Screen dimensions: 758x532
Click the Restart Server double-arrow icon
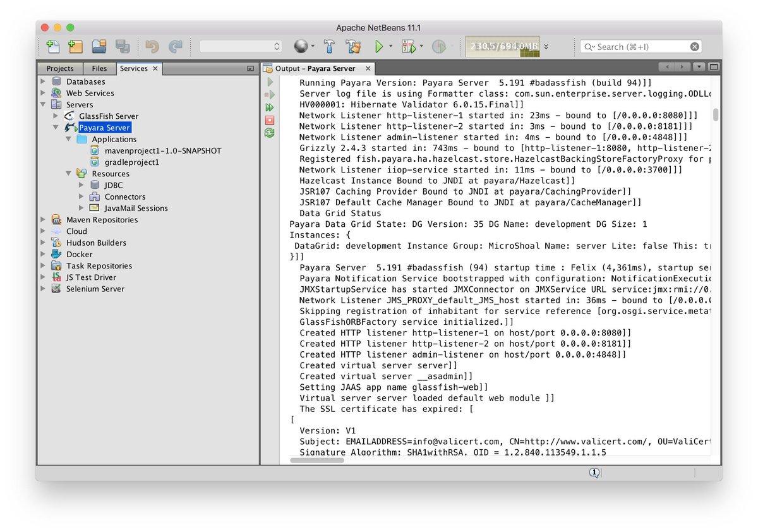[270, 107]
